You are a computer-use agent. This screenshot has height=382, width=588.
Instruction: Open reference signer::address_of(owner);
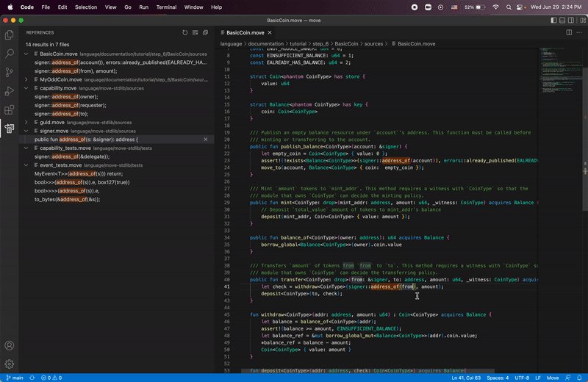click(x=66, y=97)
